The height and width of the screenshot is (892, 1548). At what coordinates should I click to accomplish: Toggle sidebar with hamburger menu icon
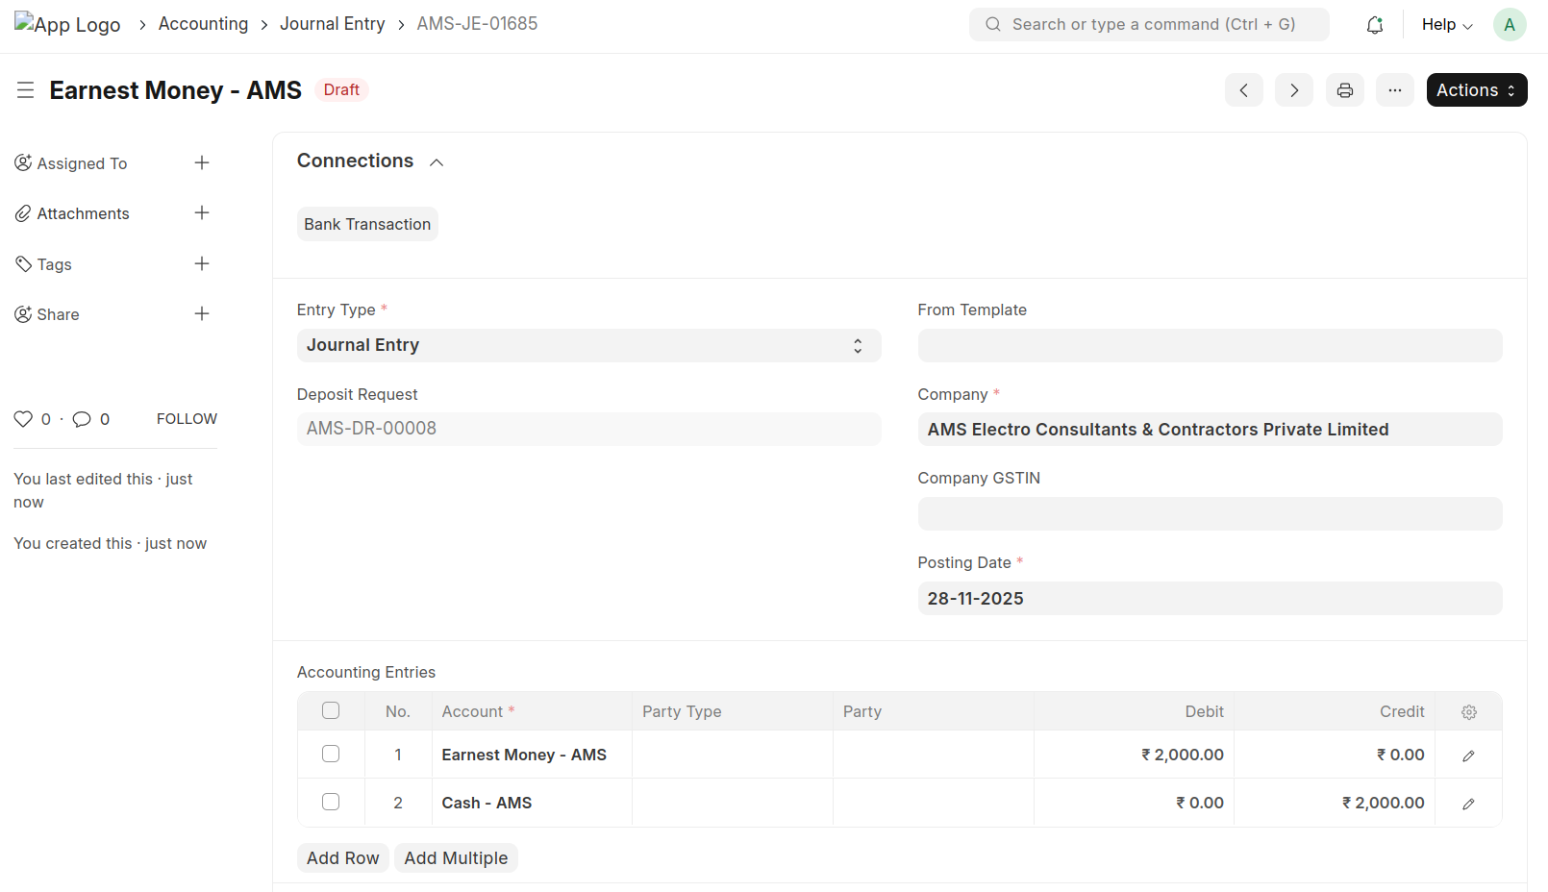coord(26,90)
